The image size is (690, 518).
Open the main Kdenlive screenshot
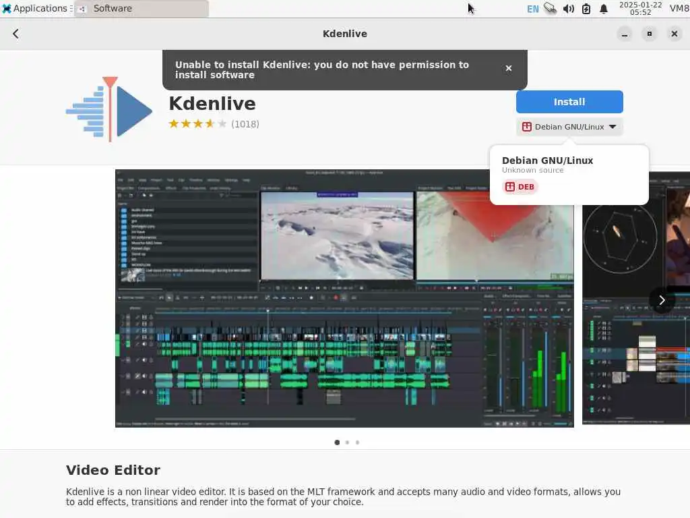344,298
